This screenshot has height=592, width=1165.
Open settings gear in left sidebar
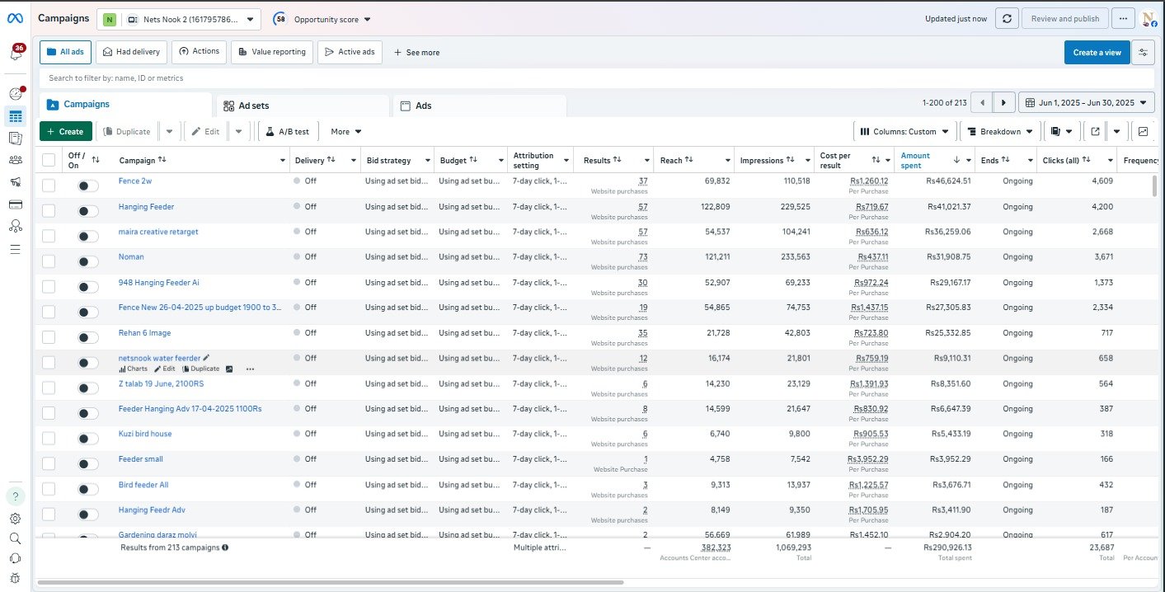[16, 519]
